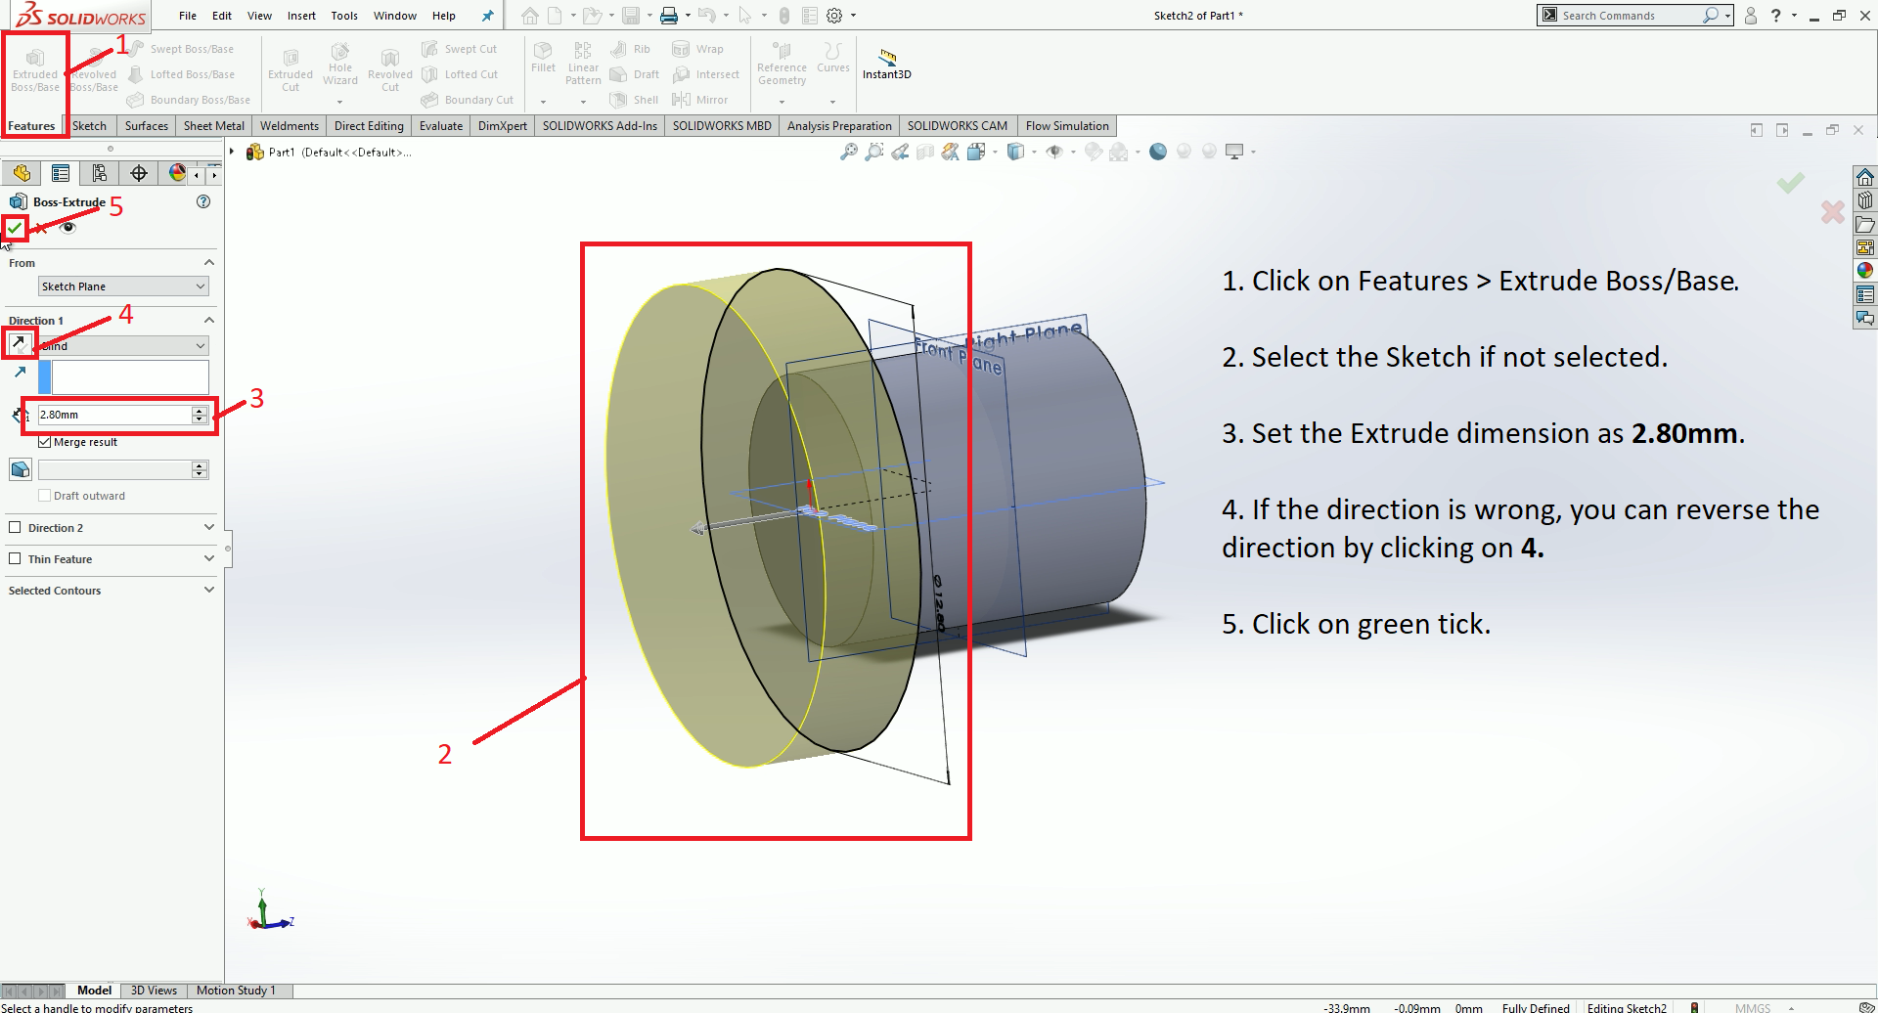Open the Sketch Plane From dropdown

123,286
